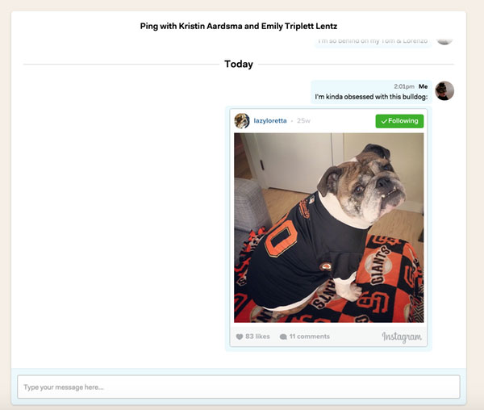The height and width of the screenshot is (410, 484).
Task: Click the Today date divider
Action: [x=239, y=64]
